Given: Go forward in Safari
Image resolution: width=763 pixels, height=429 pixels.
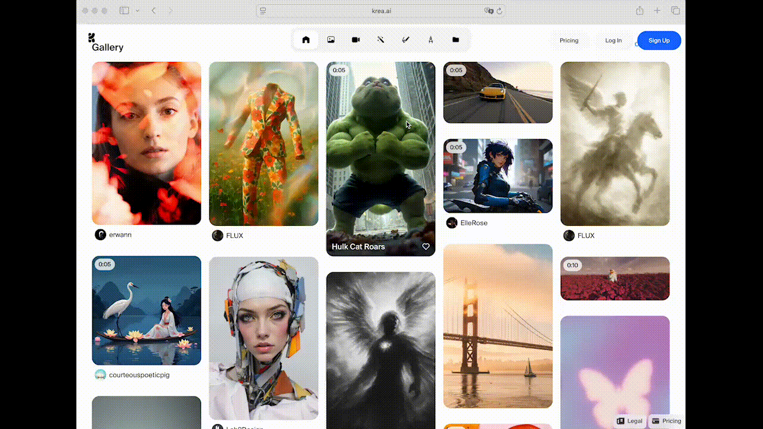Looking at the screenshot, I should [x=170, y=11].
